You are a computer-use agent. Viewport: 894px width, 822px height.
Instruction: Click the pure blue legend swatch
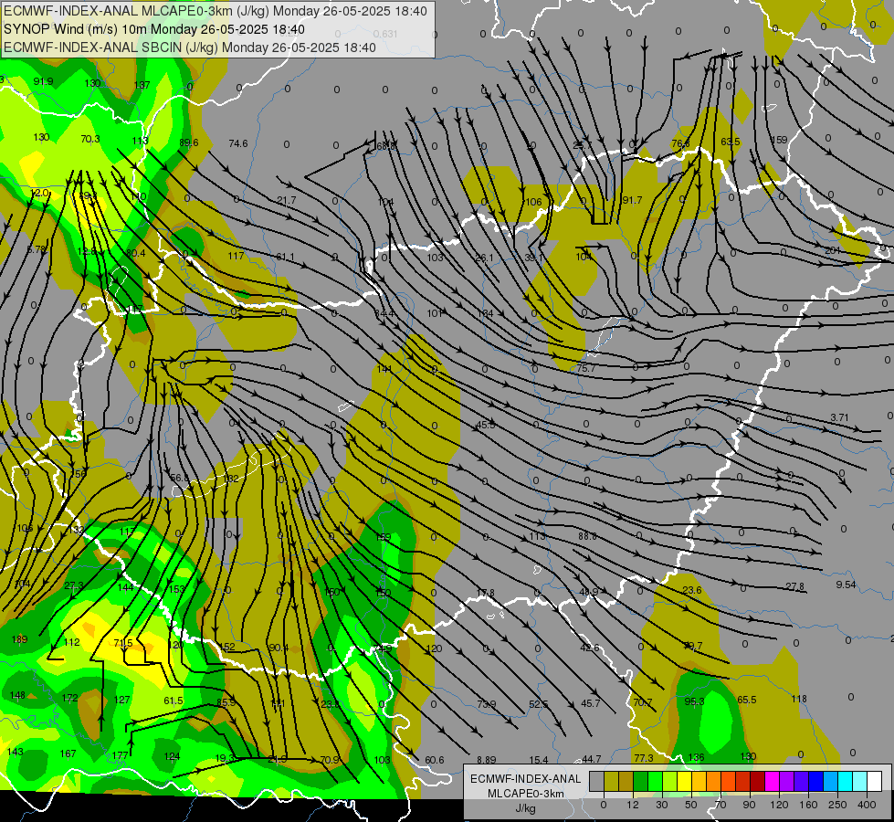[816, 782]
